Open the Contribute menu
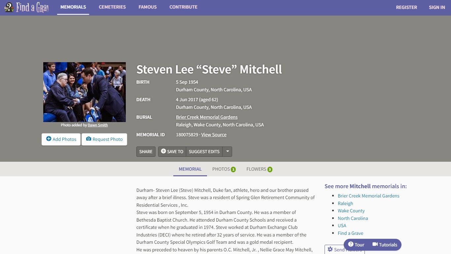Screen dimensions: 451x254 point(183,7)
